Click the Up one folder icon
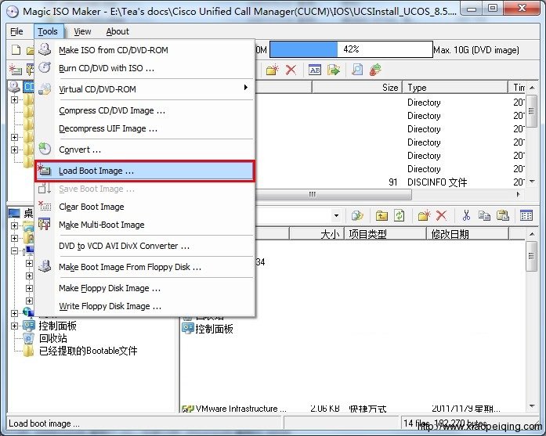The width and height of the screenshot is (546, 436). click(x=381, y=216)
